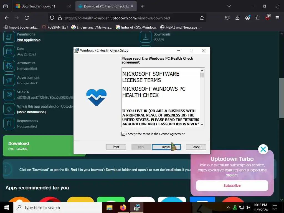The height and width of the screenshot is (213, 284).
Task: Close the Uptodown Turbo popup
Action: click(263, 149)
